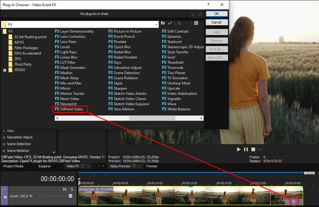Switch to the Trimmer tab

(x=151, y=166)
